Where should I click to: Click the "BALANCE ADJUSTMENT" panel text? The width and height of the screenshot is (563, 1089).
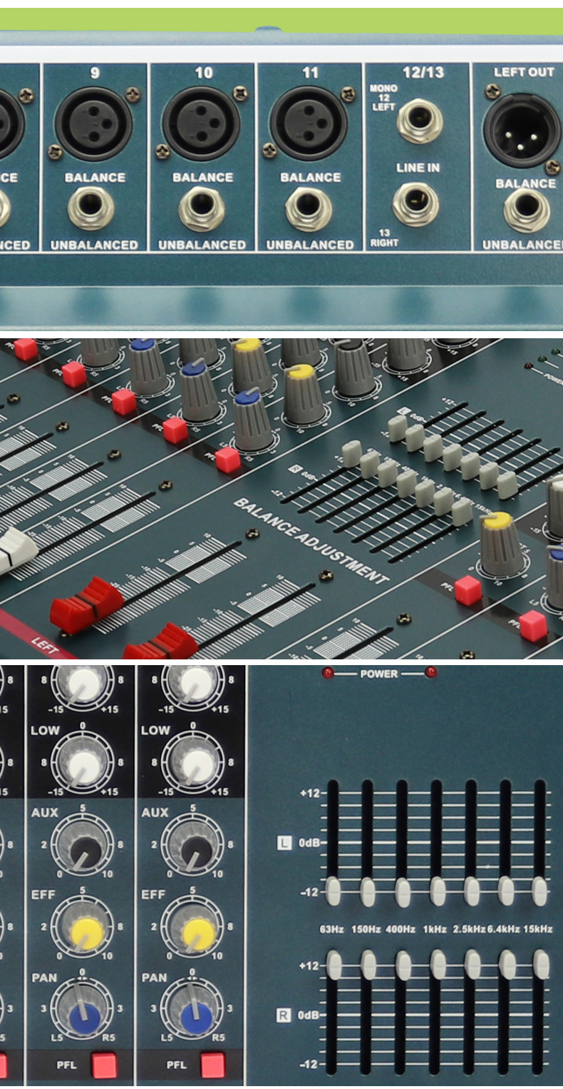pyautogui.click(x=311, y=540)
